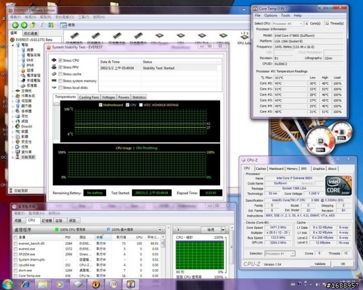The width and height of the screenshot is (363, 290).
Task: Click the green Back arrow in EVEREST toolbar
Action: (x=15, y=25)
